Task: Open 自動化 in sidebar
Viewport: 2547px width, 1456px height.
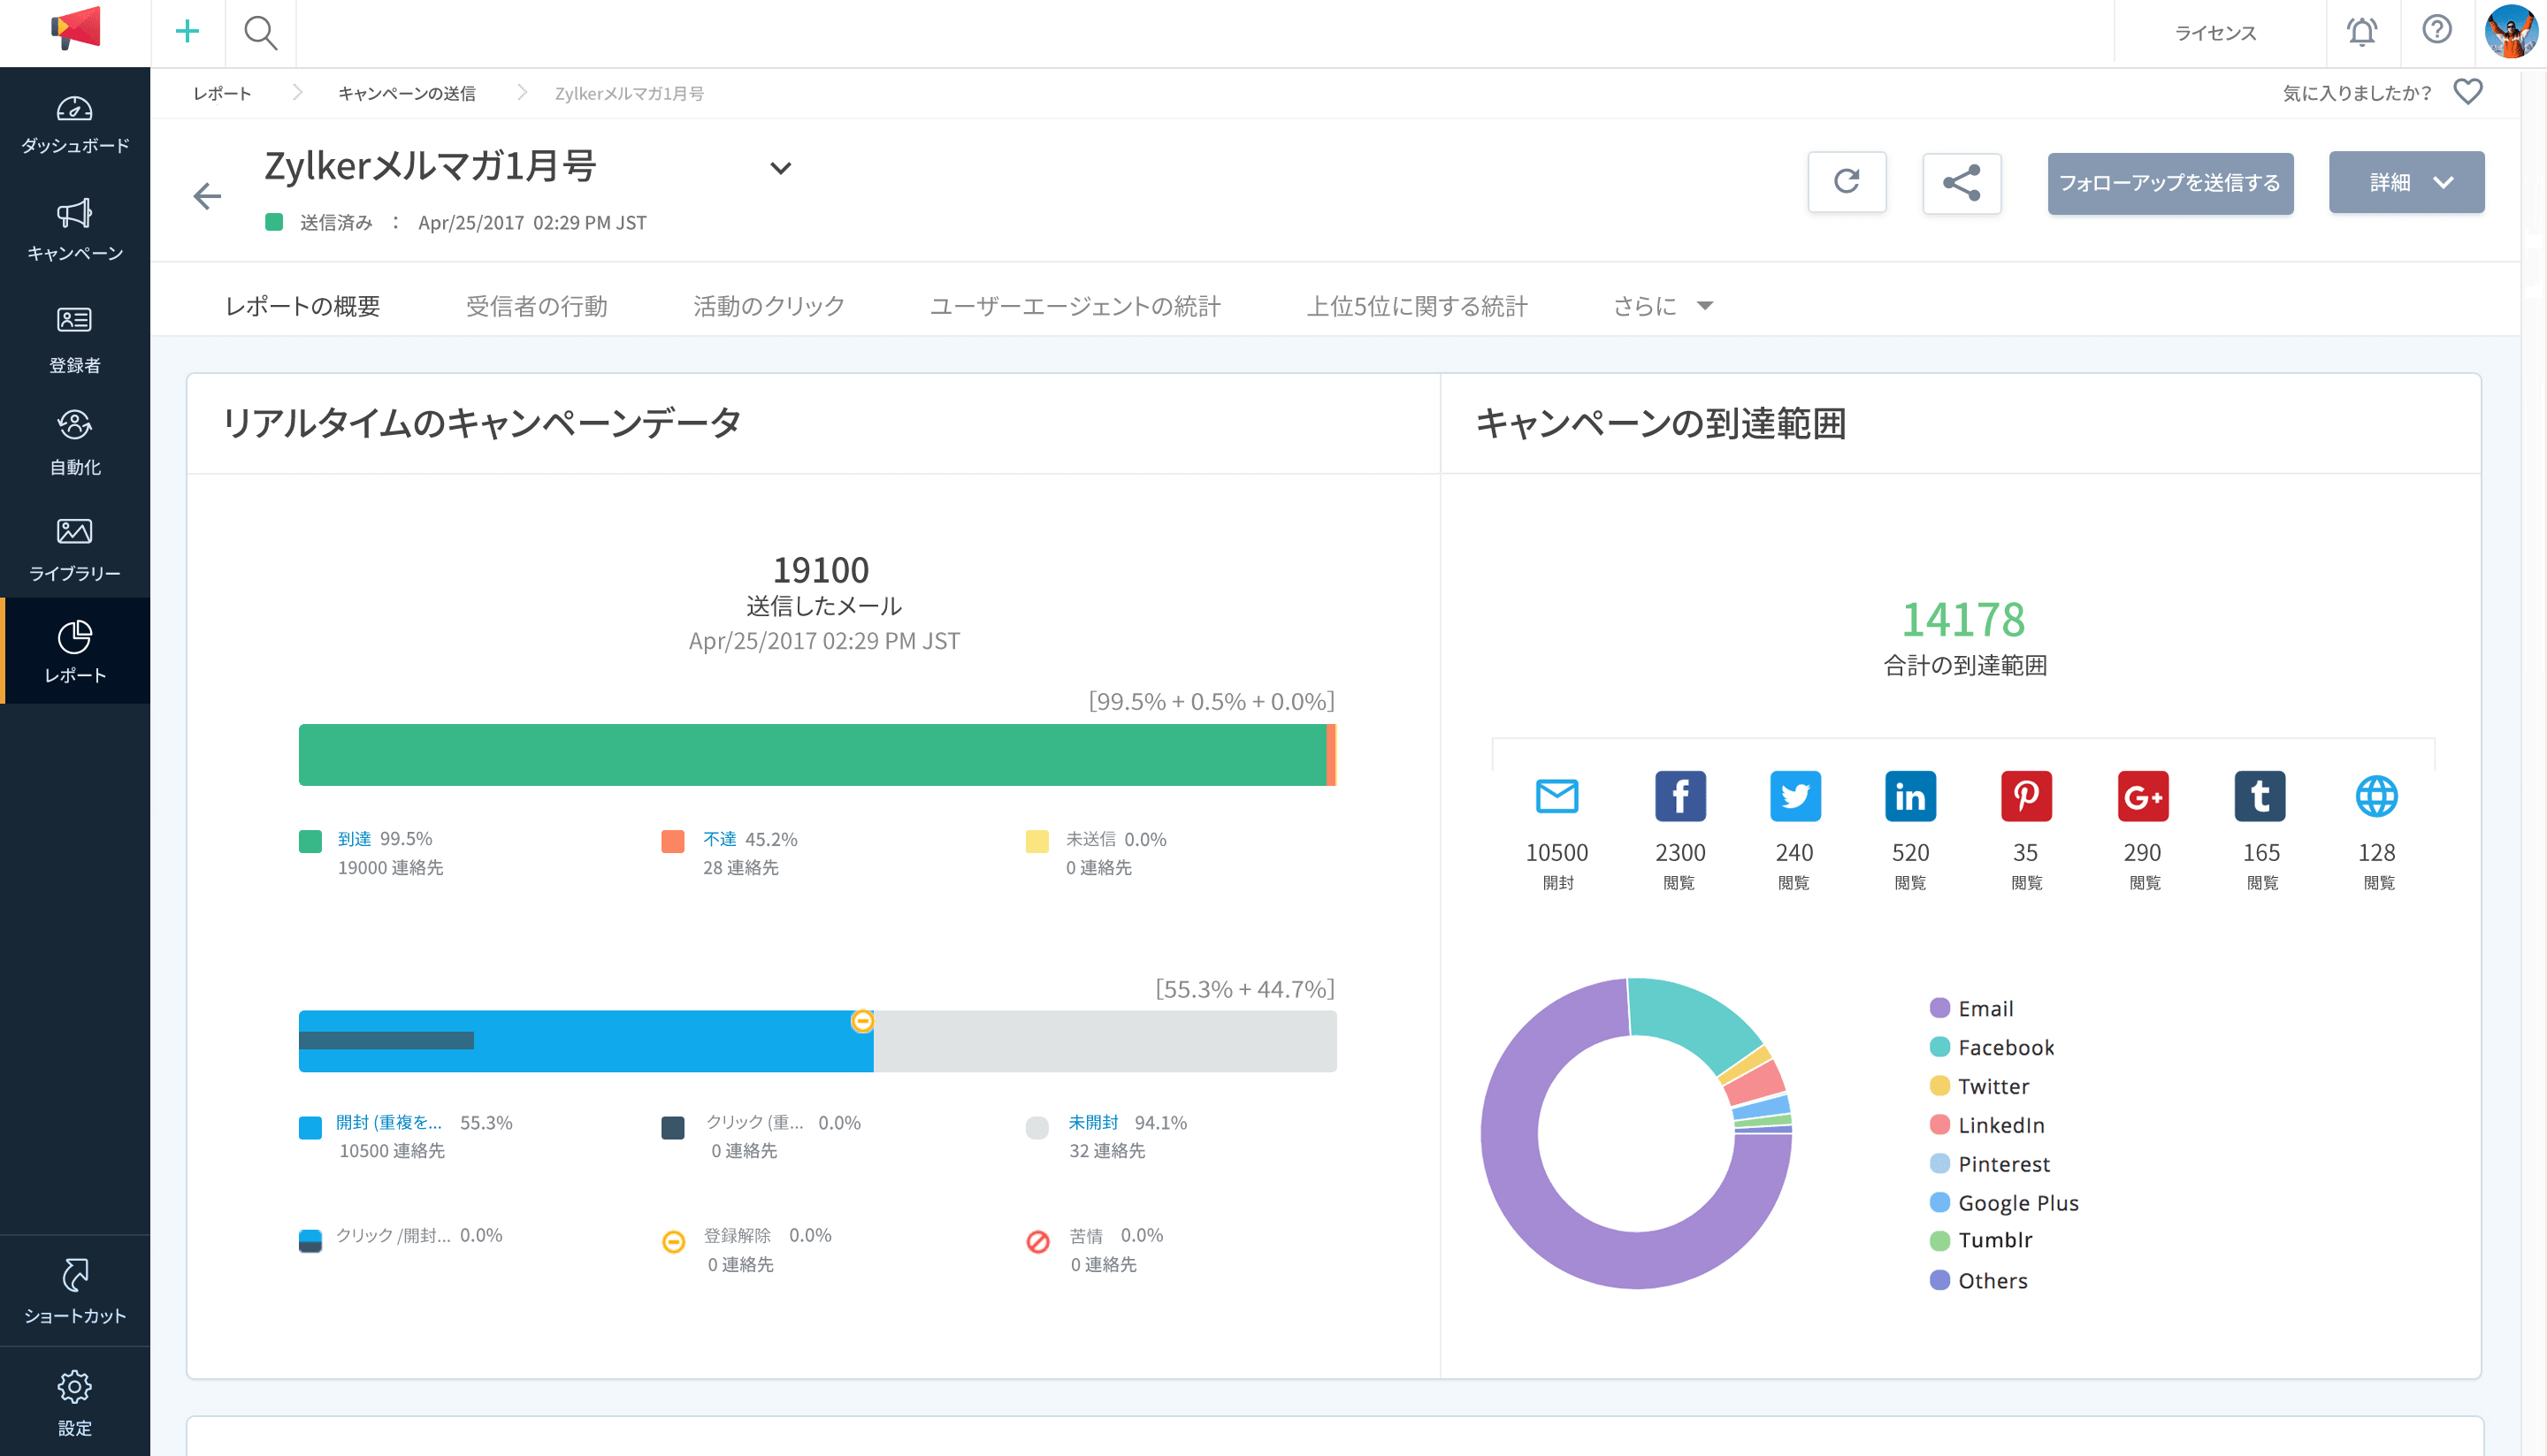Action: coord(75,443)
